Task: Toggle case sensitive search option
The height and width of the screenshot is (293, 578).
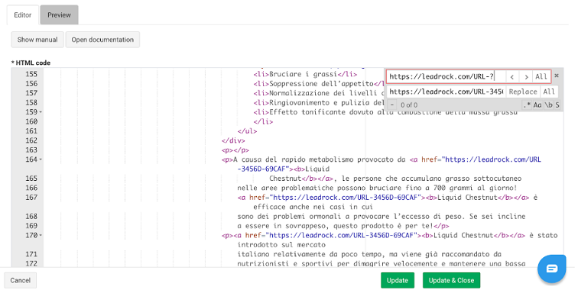Action: tap(537, 105)
